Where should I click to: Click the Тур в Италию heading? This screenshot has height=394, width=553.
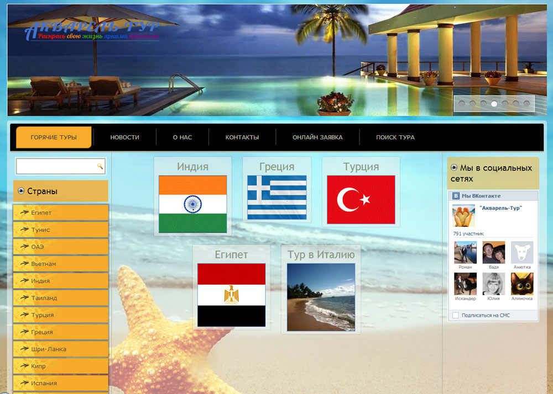(x=321, y=254)
